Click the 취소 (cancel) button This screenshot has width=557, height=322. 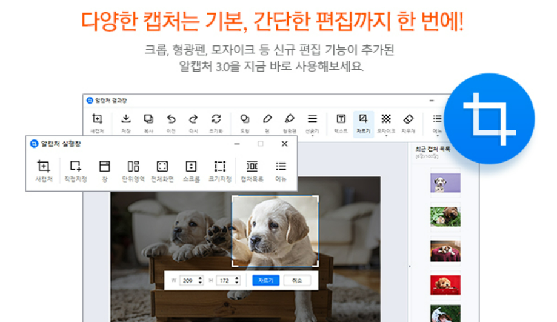(297, 280)
